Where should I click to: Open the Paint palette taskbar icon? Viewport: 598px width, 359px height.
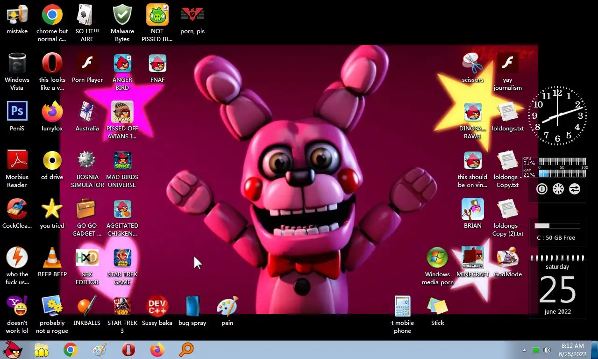tap(100, 350)
